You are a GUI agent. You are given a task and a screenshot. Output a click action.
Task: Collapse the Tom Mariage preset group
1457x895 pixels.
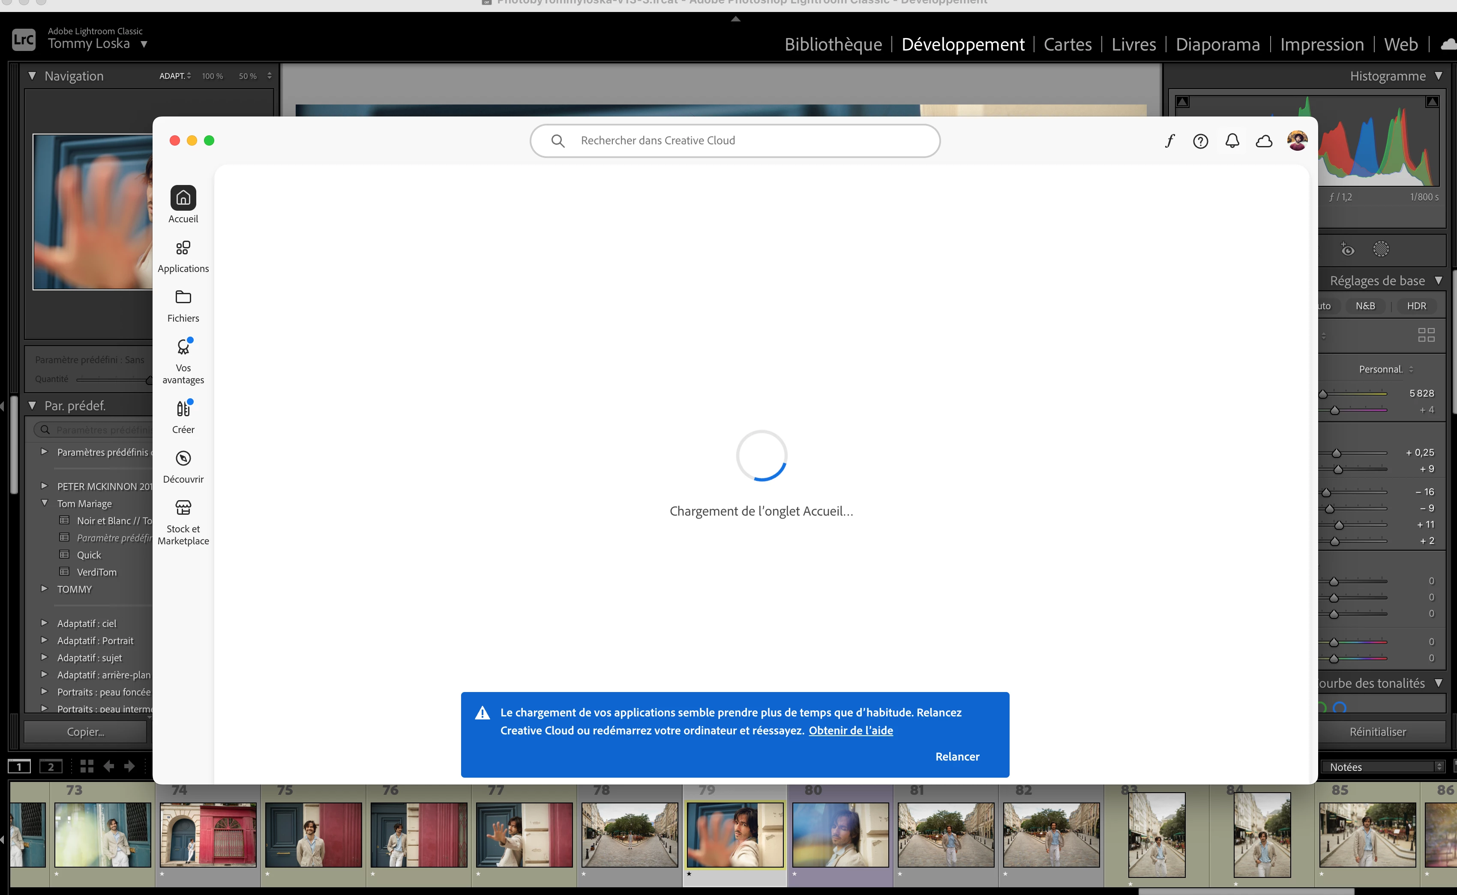coord(44,503)
